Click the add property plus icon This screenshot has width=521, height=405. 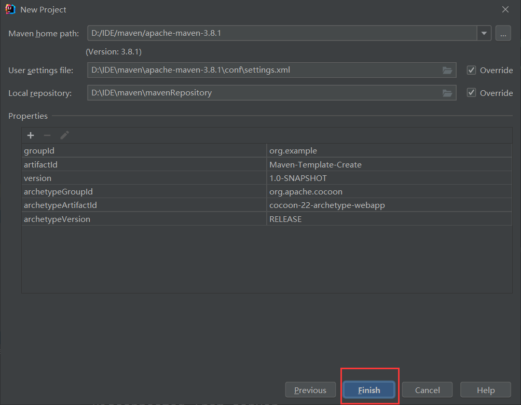31,135
